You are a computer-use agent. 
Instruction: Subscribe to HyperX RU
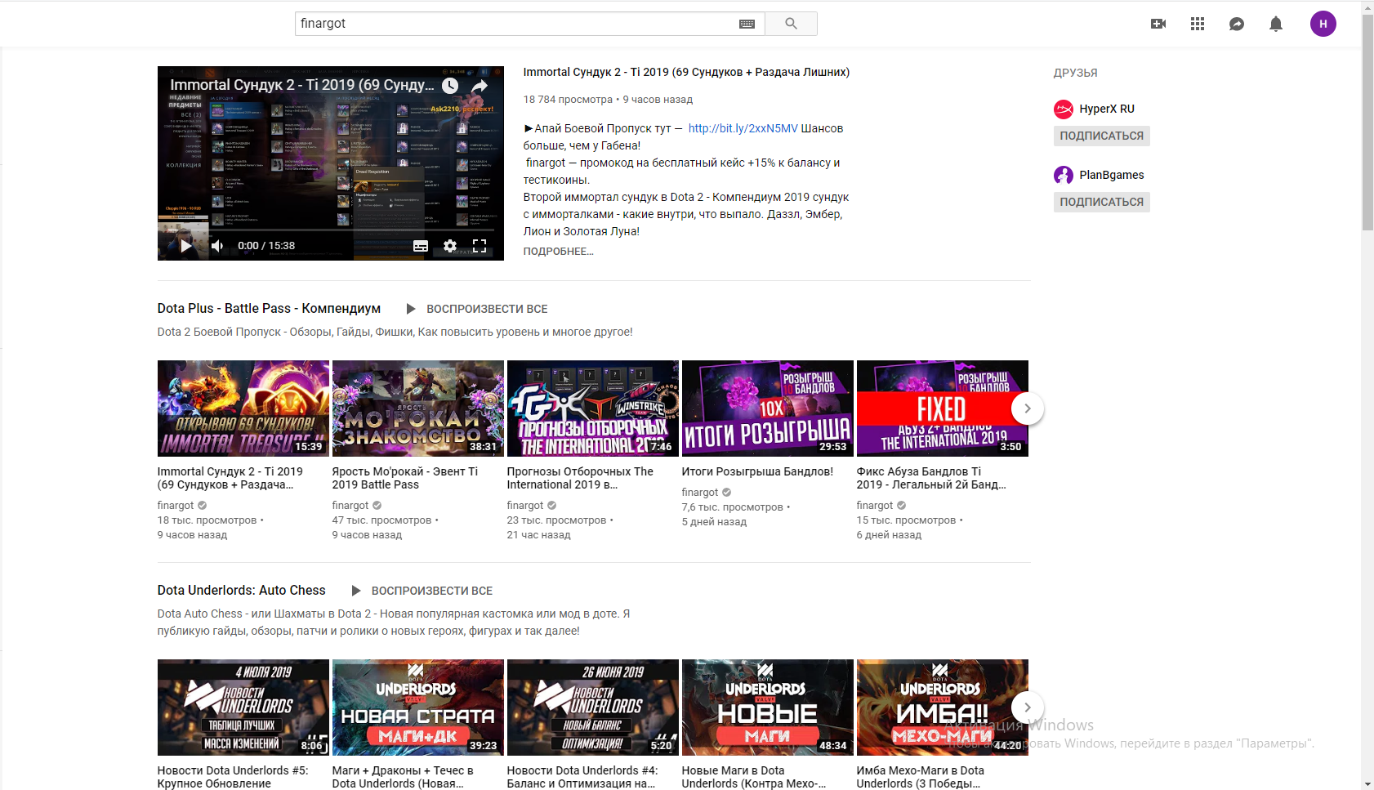pyautogui.click(x=1101, y=136)
